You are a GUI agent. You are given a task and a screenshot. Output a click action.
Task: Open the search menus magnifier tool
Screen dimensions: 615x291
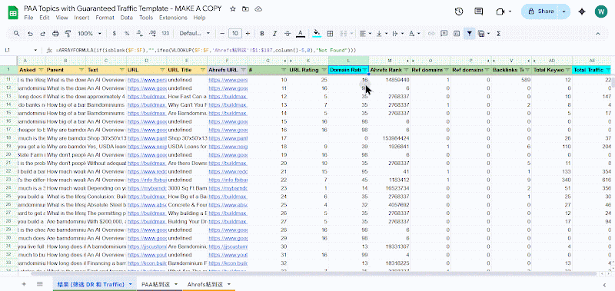tap(16, 34)
